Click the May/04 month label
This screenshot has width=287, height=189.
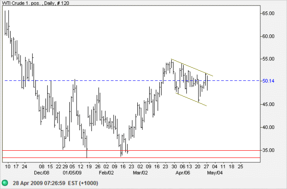coord(215,173)
